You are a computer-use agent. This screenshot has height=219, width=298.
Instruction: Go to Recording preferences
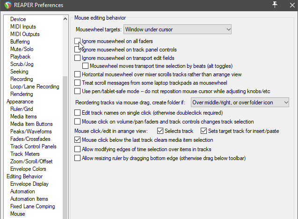pos(22,79)
